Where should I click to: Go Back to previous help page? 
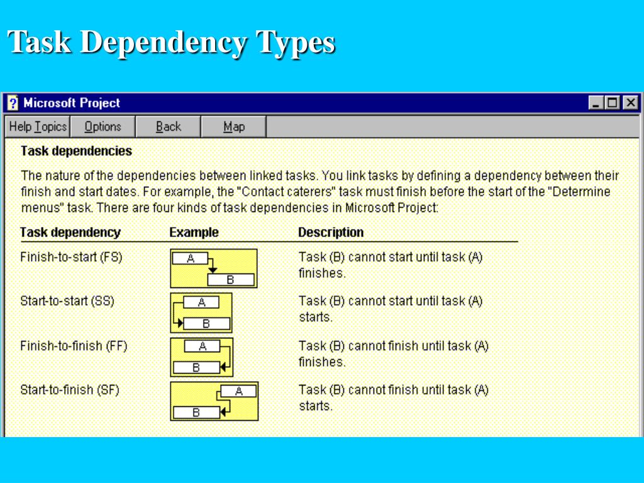point(169,127)
